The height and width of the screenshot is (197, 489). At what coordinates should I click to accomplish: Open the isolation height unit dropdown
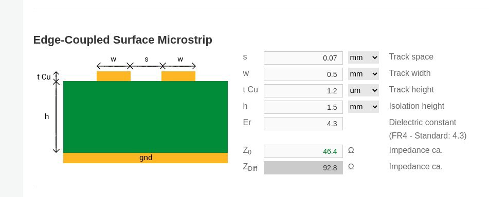tap(364, 107)
